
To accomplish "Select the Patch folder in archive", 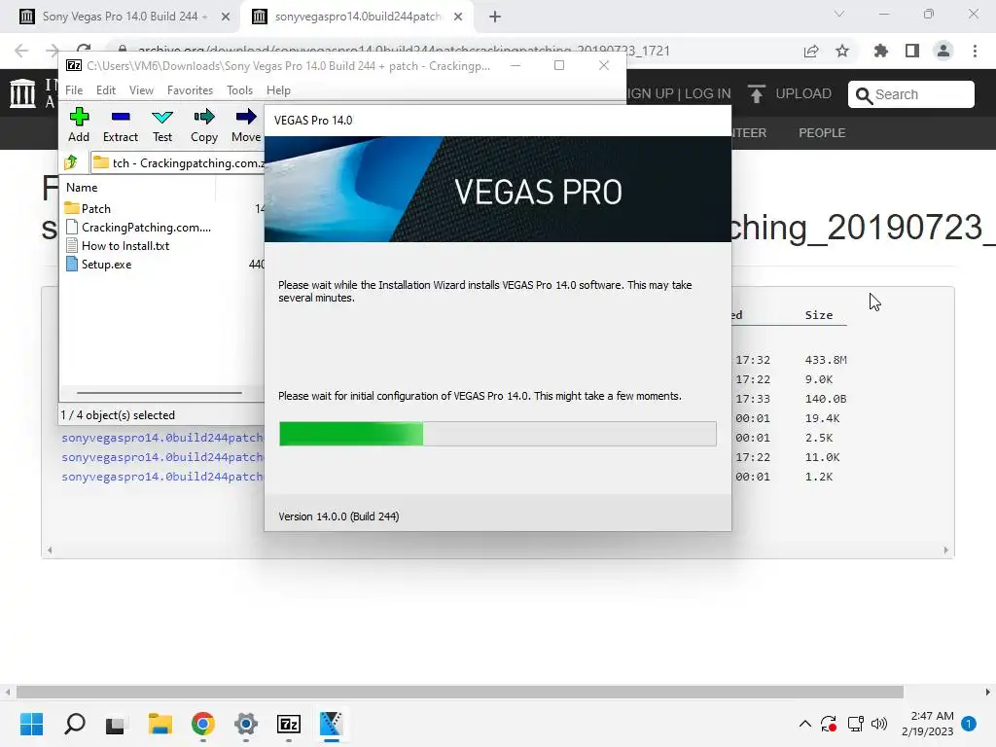I will 88,208.
